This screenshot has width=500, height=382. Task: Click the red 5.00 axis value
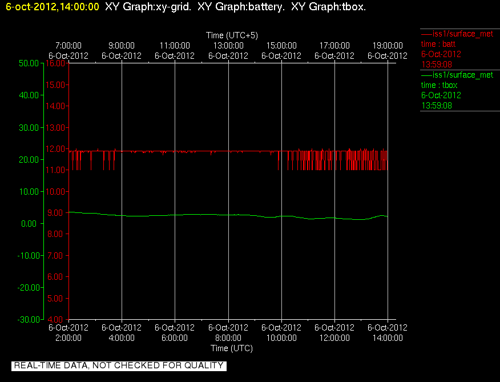click(55, 299)
